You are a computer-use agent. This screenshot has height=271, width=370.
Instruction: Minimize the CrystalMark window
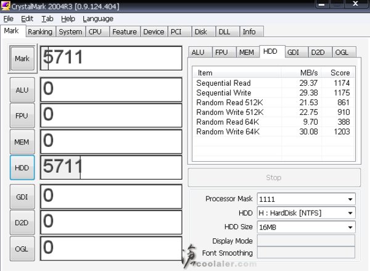[322, 4]
